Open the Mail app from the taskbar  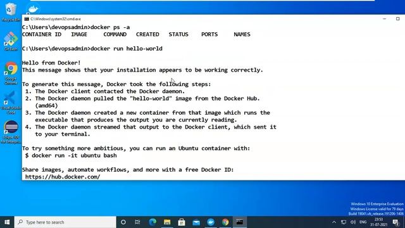(196, 222)
